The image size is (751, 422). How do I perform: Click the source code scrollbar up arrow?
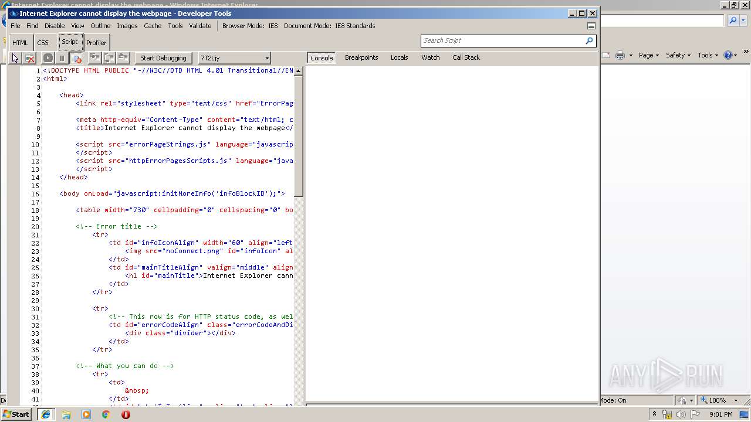pos(298,71)
